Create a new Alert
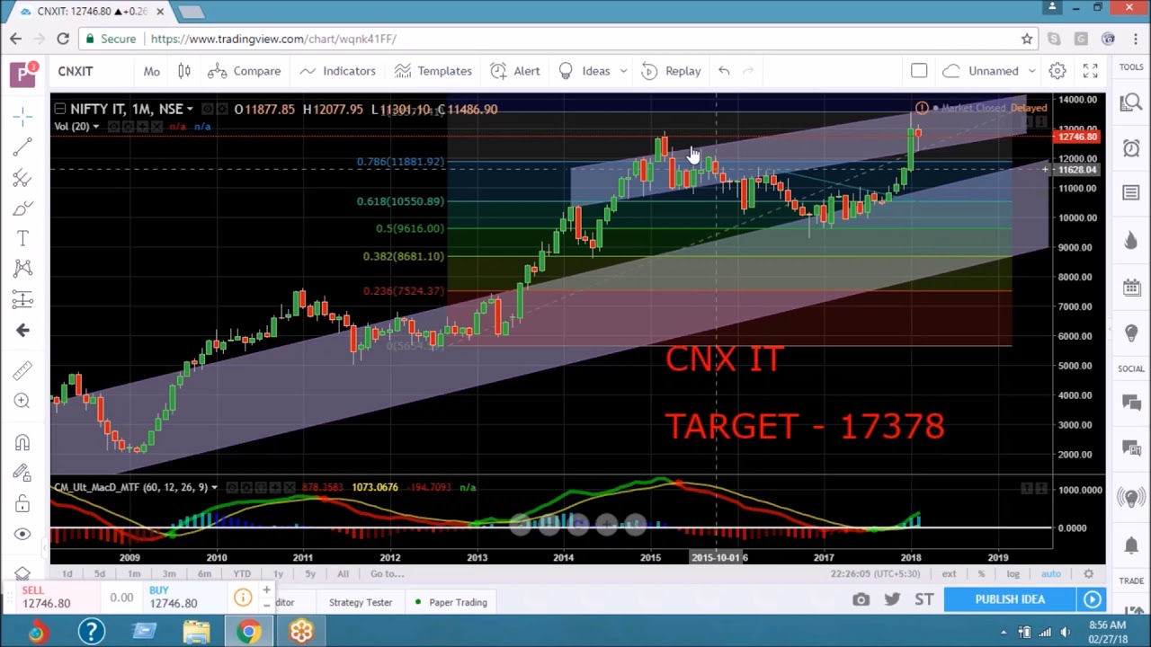This screenshot has height=647, width=1151. [515, 71]
